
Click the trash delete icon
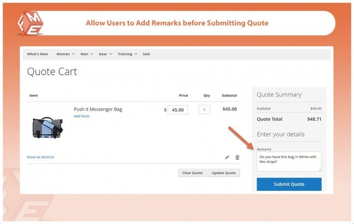(x=237, y=157)
